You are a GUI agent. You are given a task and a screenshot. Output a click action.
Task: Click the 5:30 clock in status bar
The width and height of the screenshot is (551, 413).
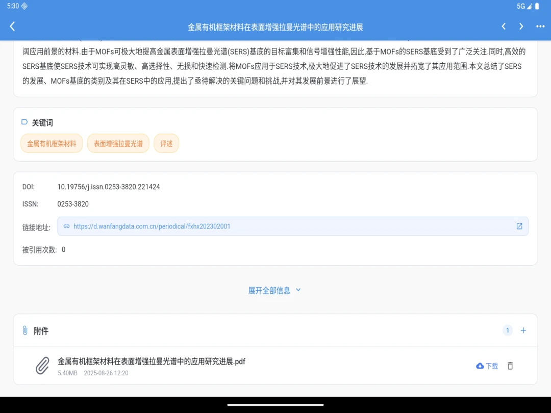(13, 6)
